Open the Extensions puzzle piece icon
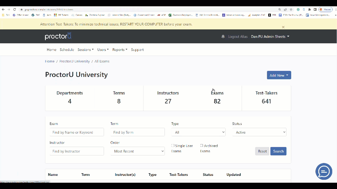 pyautogui.click(x=309, y=9)
